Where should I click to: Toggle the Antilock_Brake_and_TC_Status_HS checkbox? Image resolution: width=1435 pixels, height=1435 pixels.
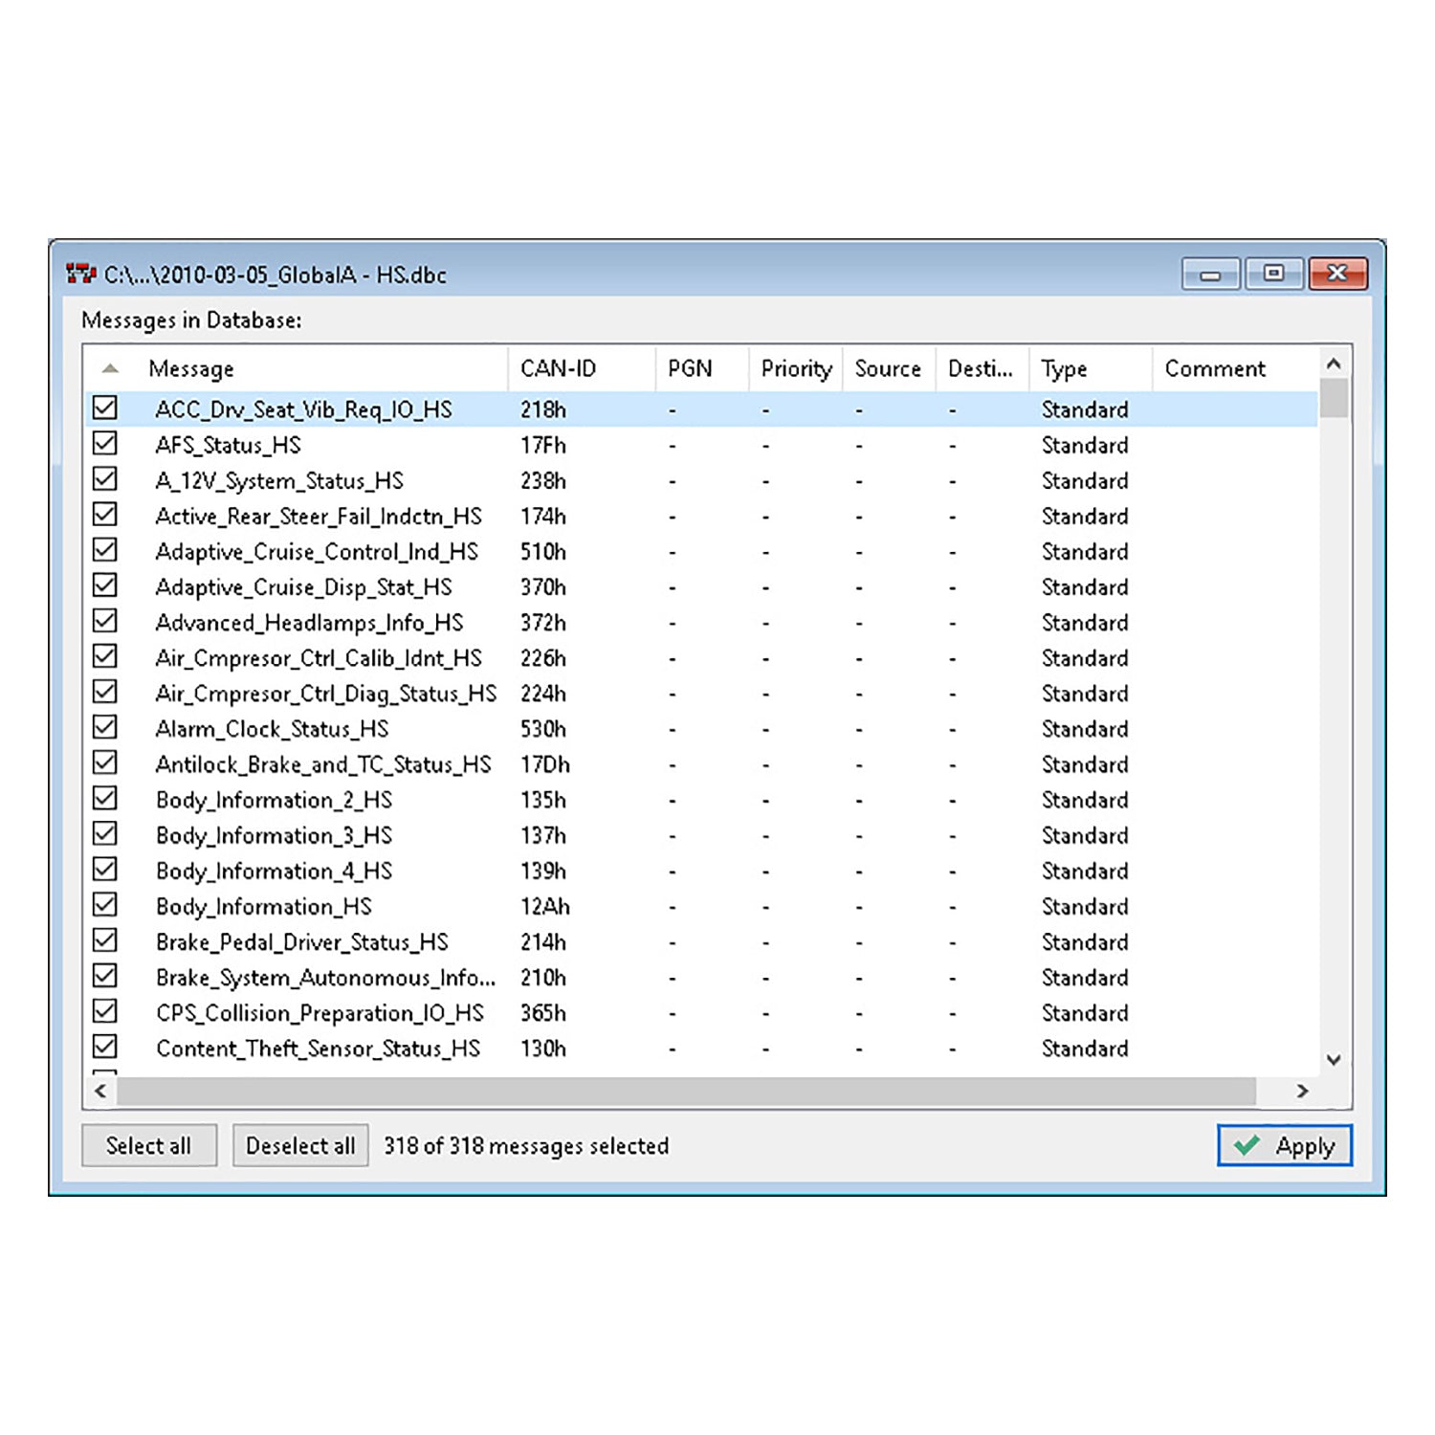pyautogui.click(x=108, y=763)
